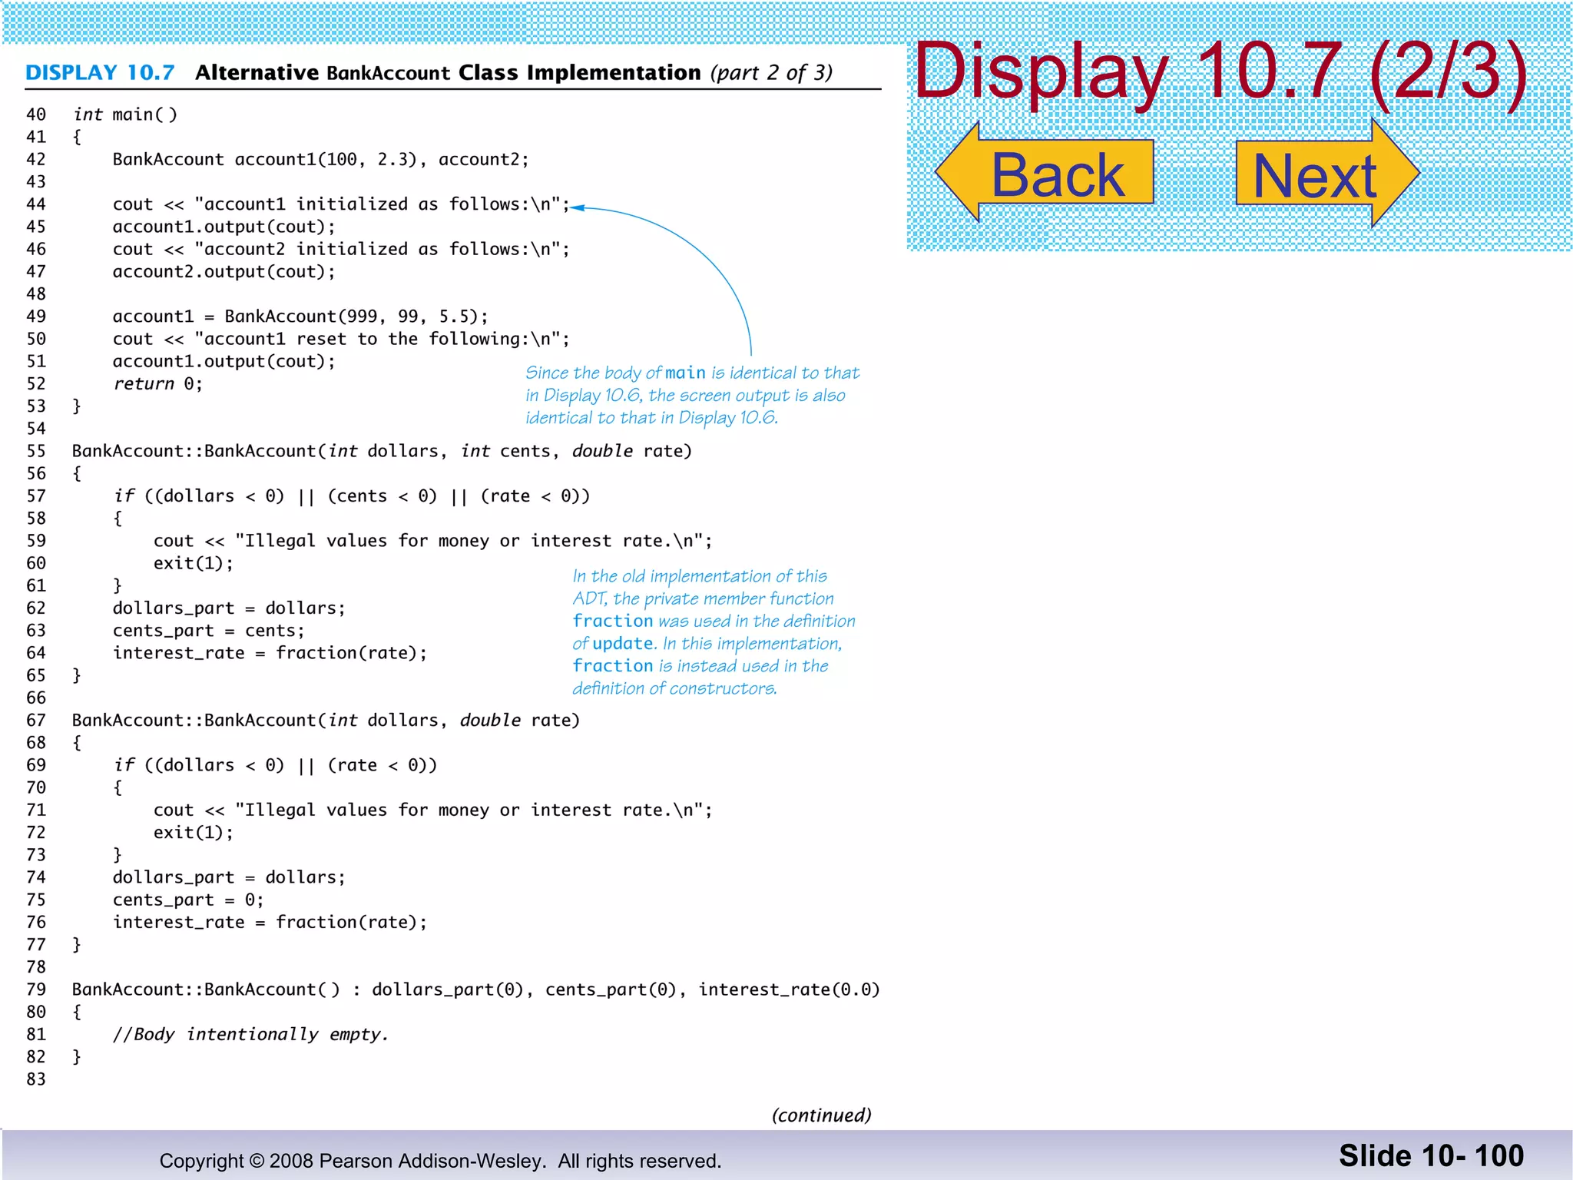Click comment '//Body intentionally empty.'

tap(250, 1035)
